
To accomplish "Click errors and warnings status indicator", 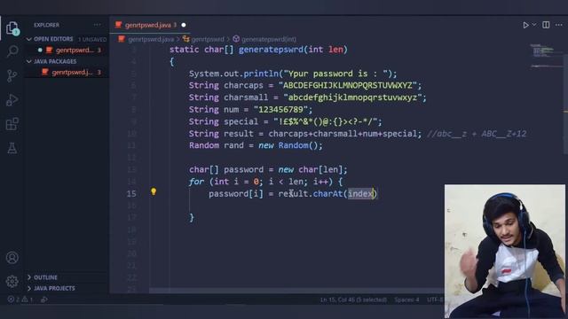I will point(20,300).
